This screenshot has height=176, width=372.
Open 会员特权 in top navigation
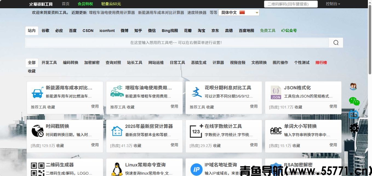pyautogui.click(x=85, y=4)
